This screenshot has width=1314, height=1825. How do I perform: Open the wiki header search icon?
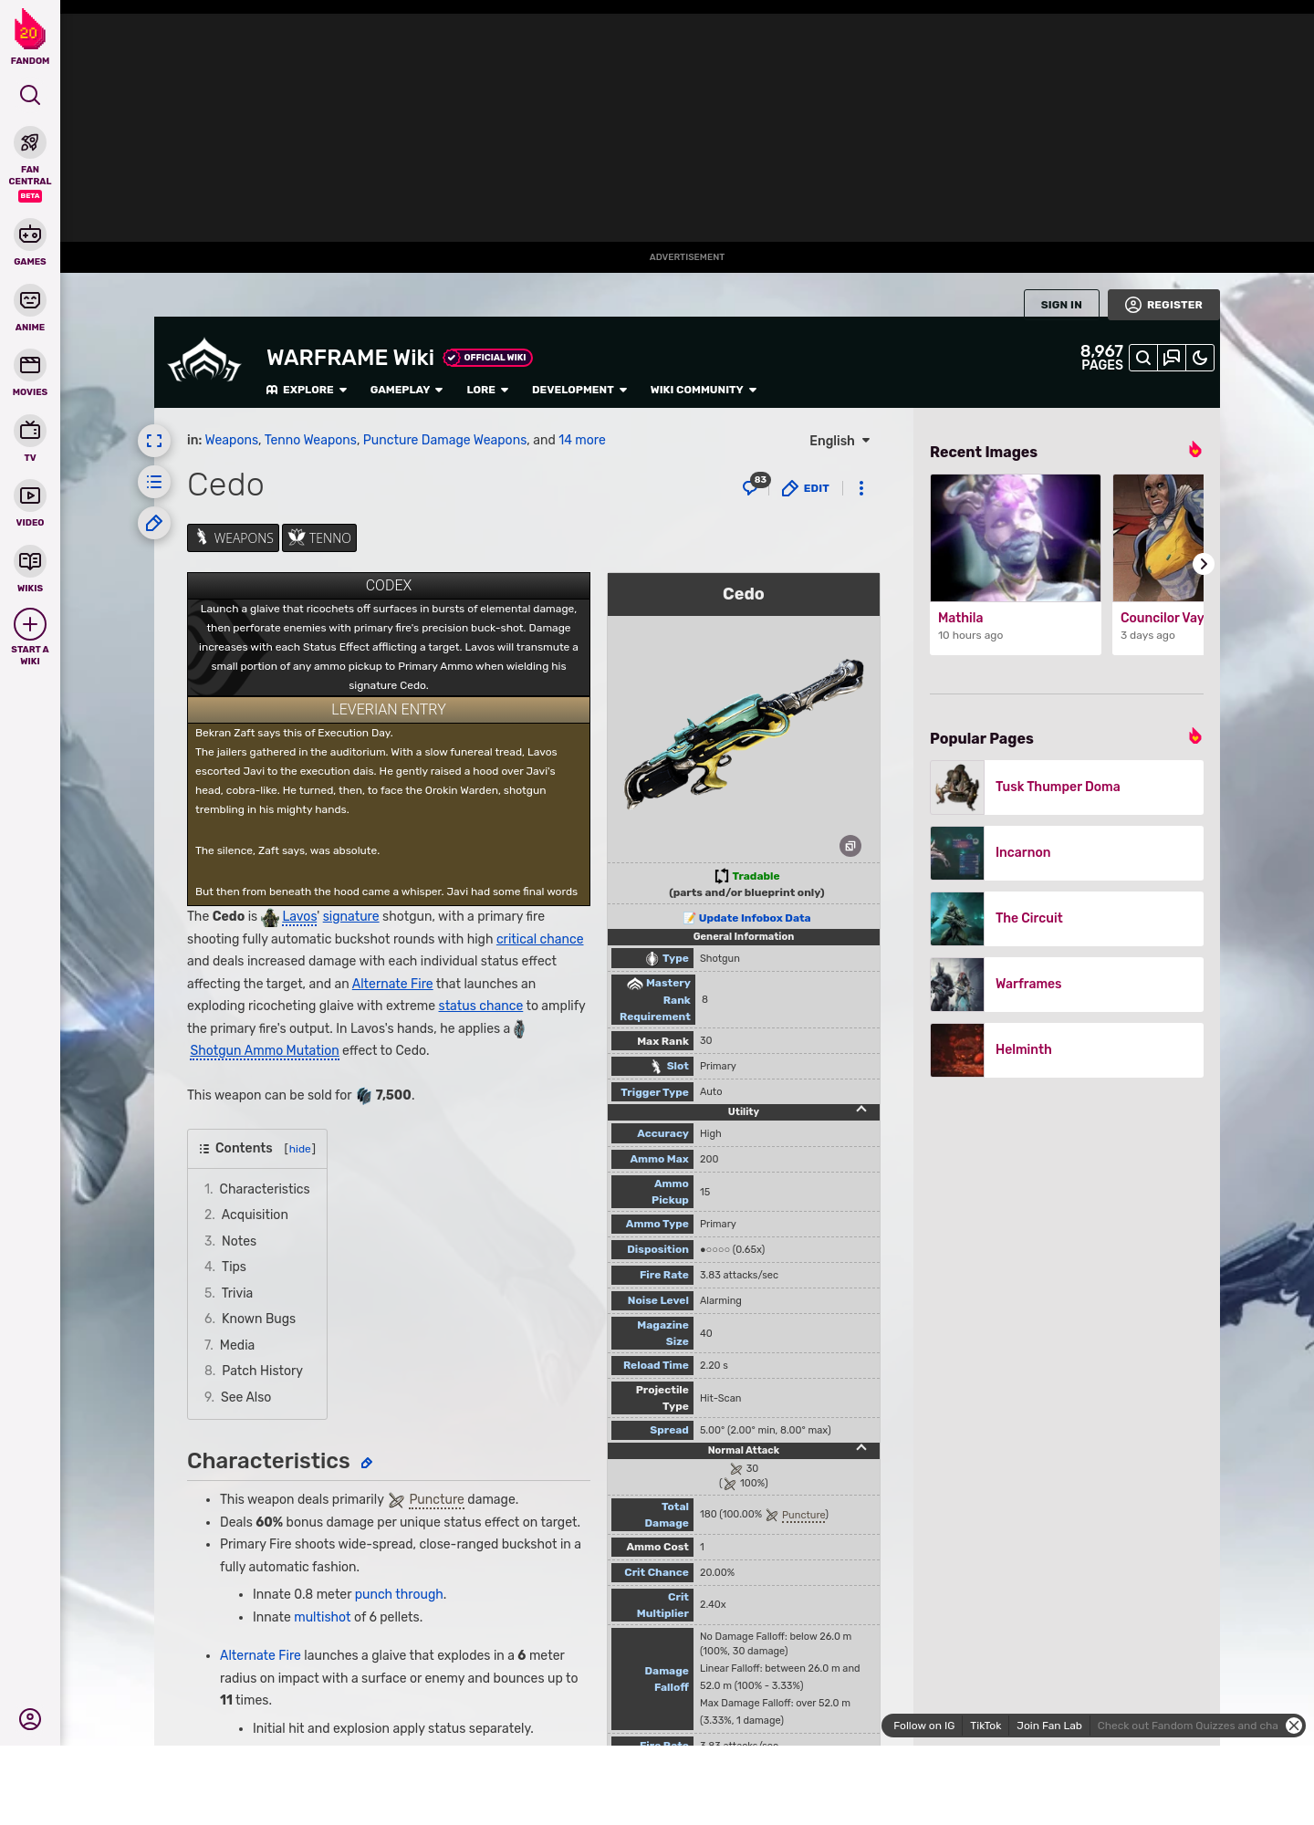pos(1142,358)
